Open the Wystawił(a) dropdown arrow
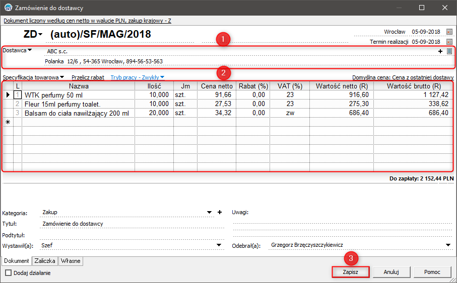The width and height of the screenshot is (457, 283). coord(219,245)
